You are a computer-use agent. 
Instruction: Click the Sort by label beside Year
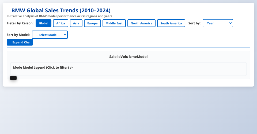click(194, 23)
